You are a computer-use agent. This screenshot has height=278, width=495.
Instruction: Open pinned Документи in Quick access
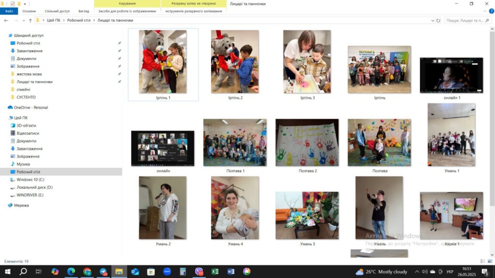[26, 58]
